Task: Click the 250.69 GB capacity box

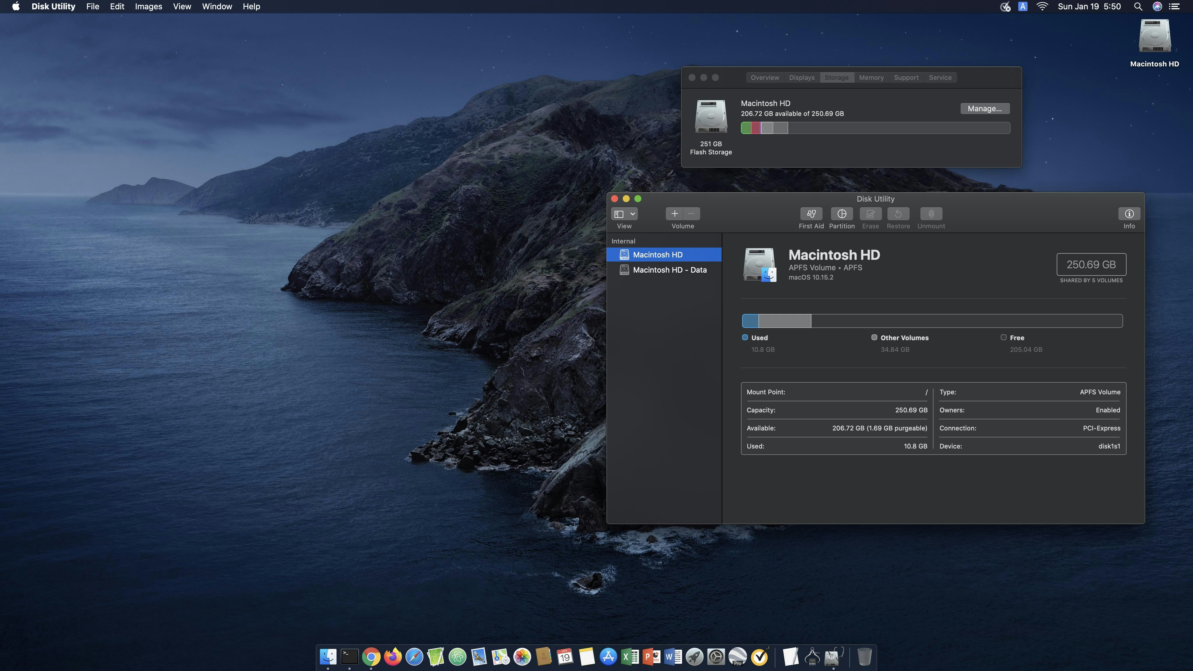Action: click(x=1091, y=264)
